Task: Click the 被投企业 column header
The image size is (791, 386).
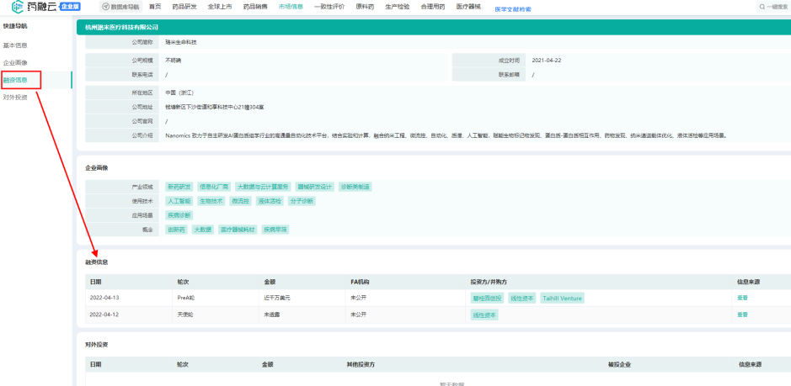Action: coord(619,364)
